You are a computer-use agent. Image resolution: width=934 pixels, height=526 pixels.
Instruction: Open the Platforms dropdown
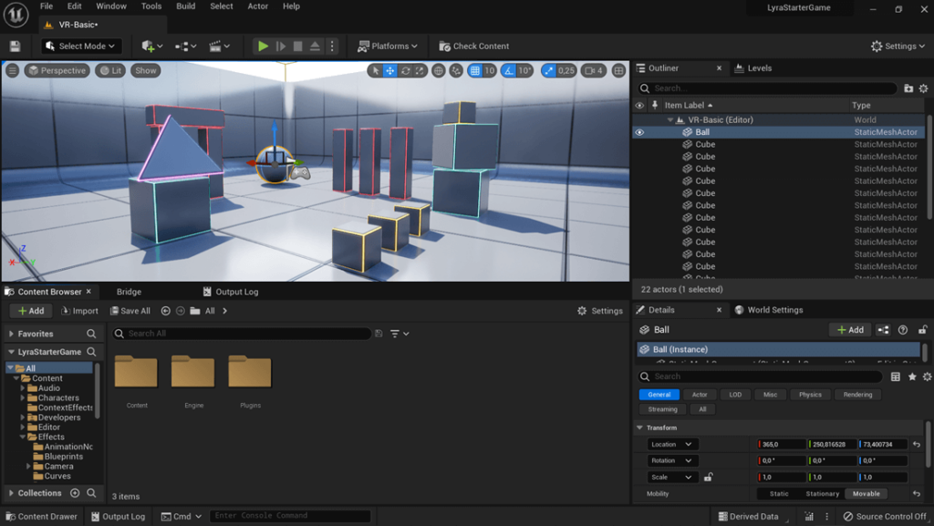pos(388,46)
